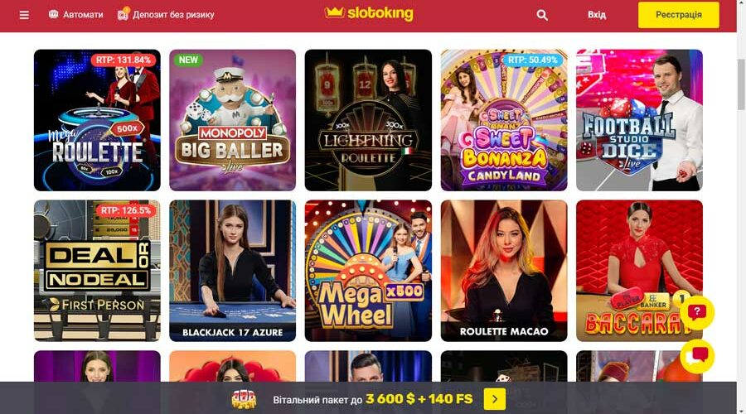Click the yellow Реєстрація button
The height and width of the screenshot is (414, 746).
pyautogui.click(x=678, y=15)
